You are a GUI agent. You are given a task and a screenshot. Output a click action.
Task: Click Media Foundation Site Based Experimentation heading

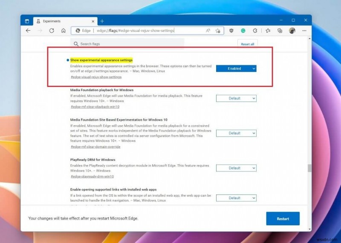coord(119,120)
